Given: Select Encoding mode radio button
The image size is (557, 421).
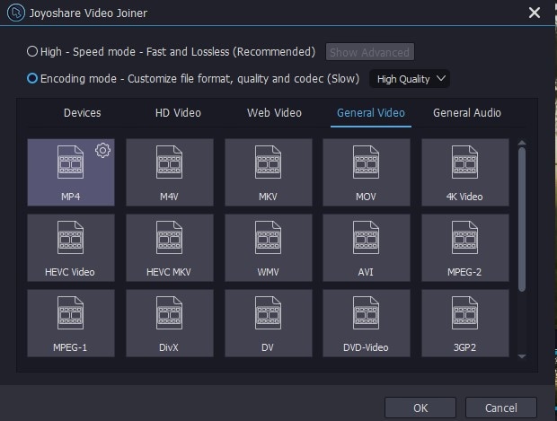Looking at the screenshot, I should [x=32, y=78].
